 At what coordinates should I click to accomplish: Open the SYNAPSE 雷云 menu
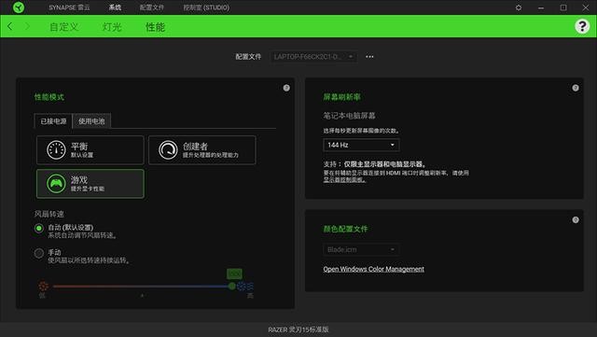(69, 7)
